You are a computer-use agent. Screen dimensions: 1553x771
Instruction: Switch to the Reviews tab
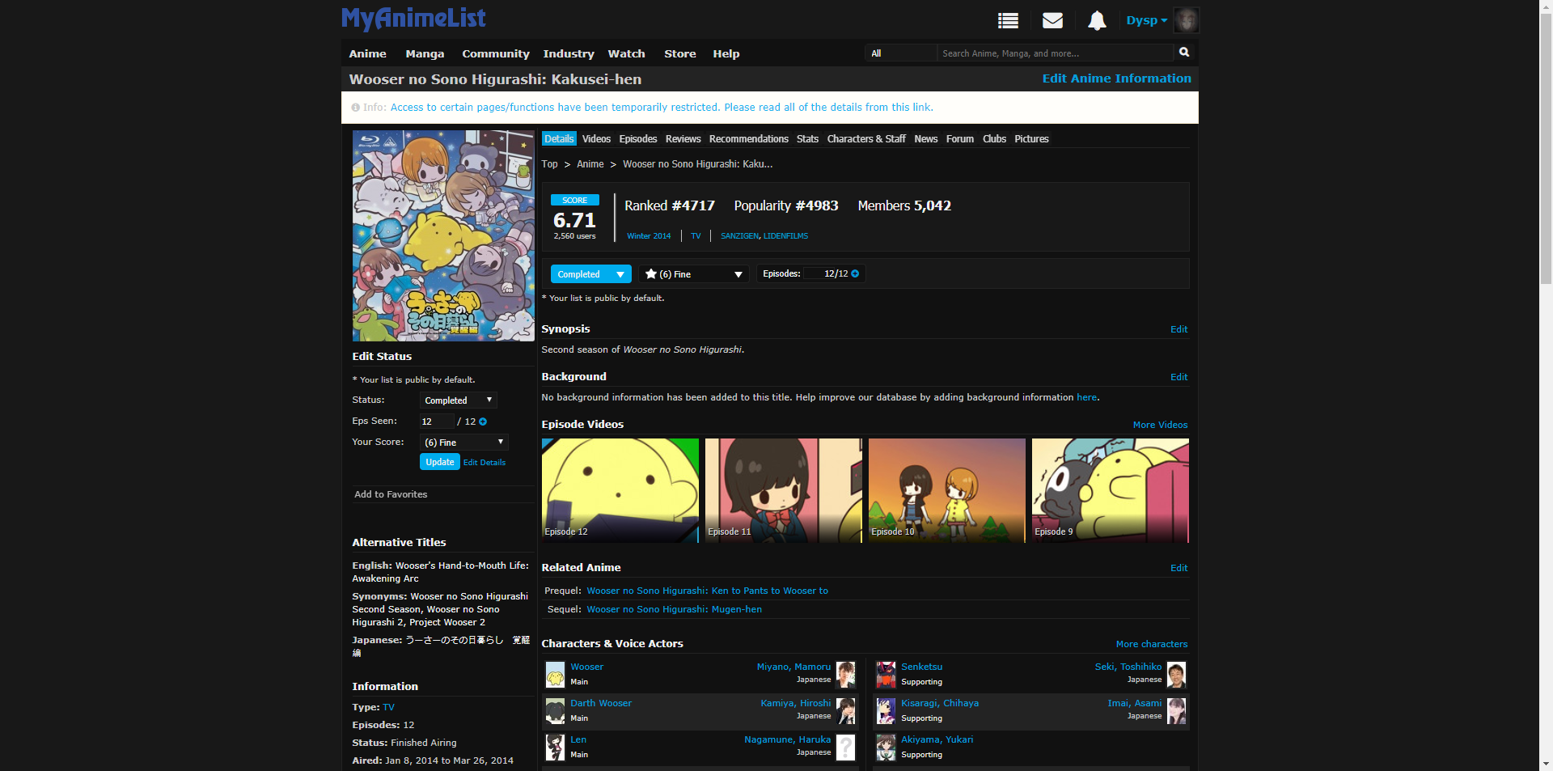click(x=683, y=139)
